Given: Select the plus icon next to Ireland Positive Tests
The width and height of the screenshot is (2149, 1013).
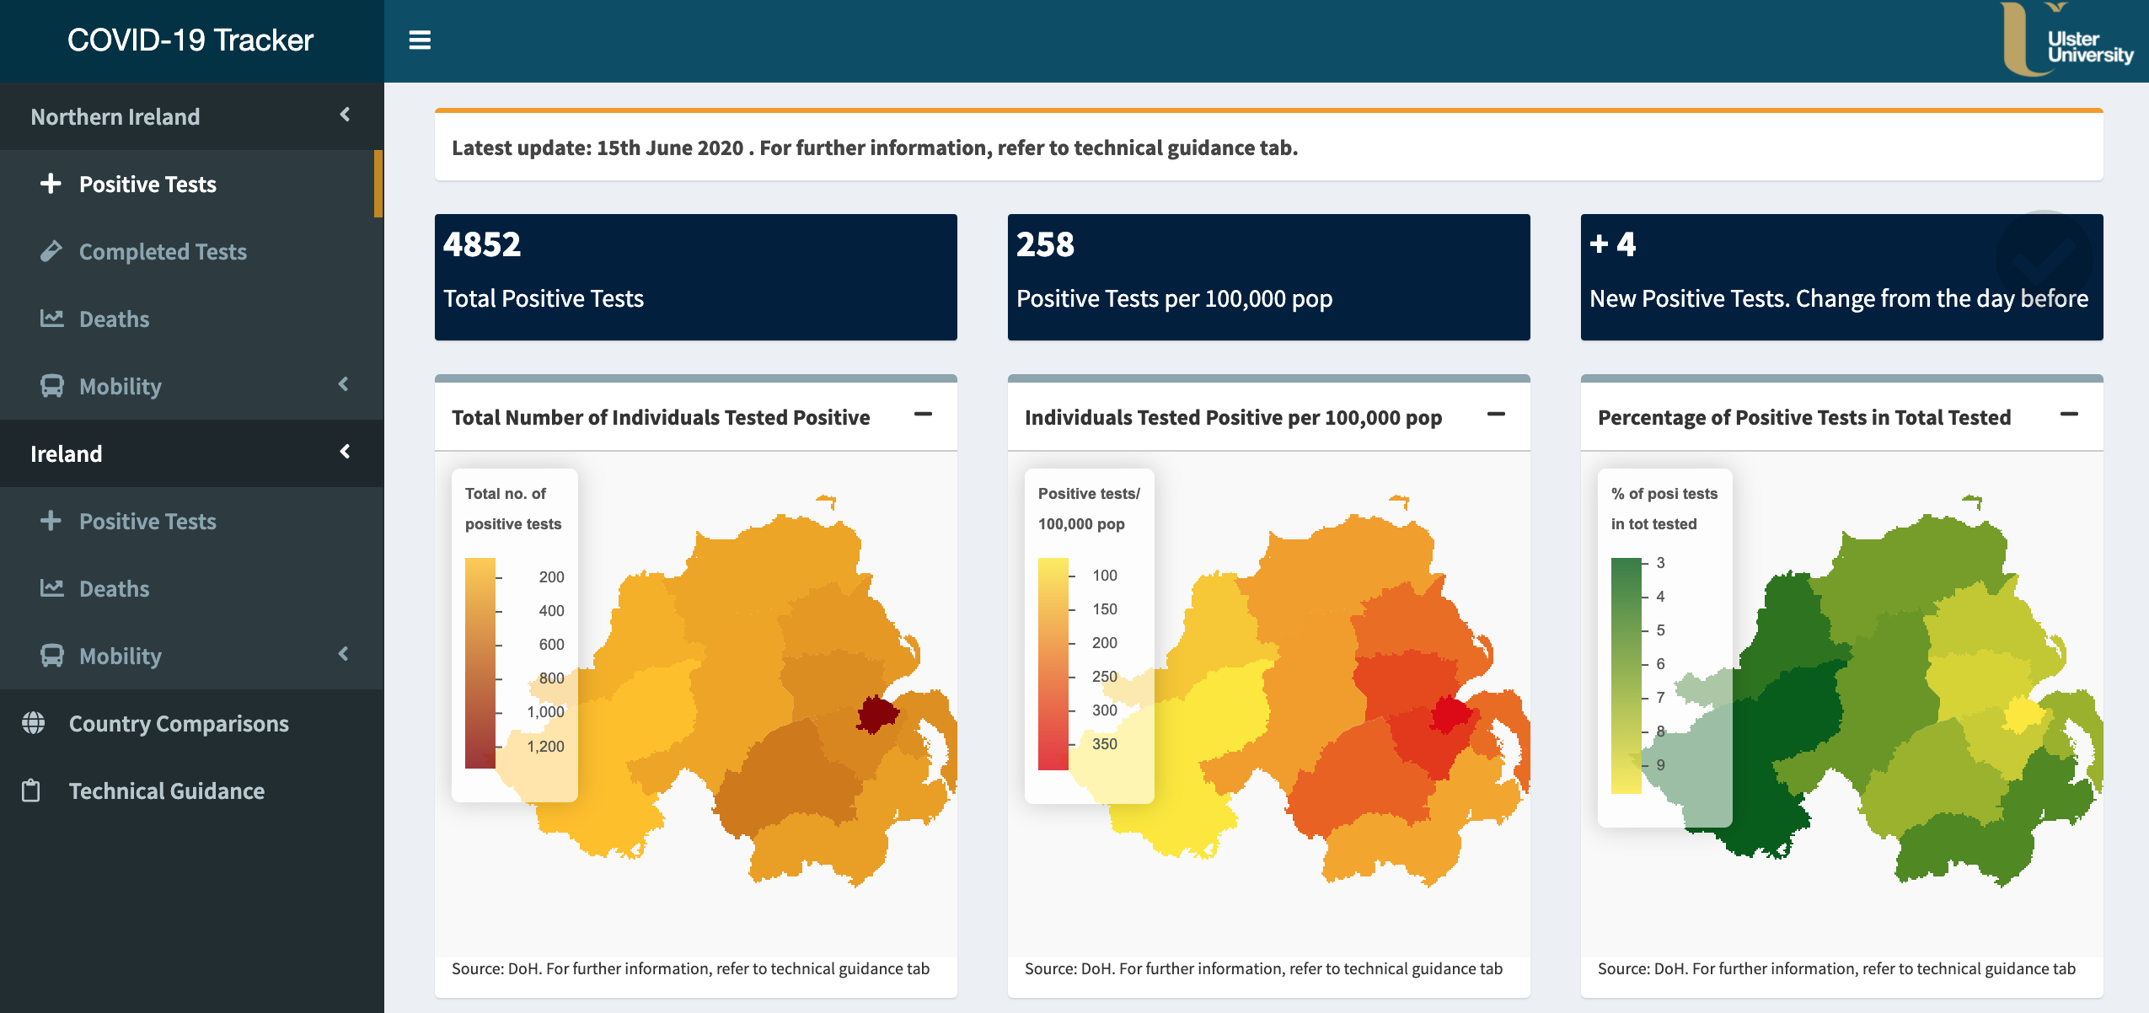Looking at the screenshot, I should point(52,521).
